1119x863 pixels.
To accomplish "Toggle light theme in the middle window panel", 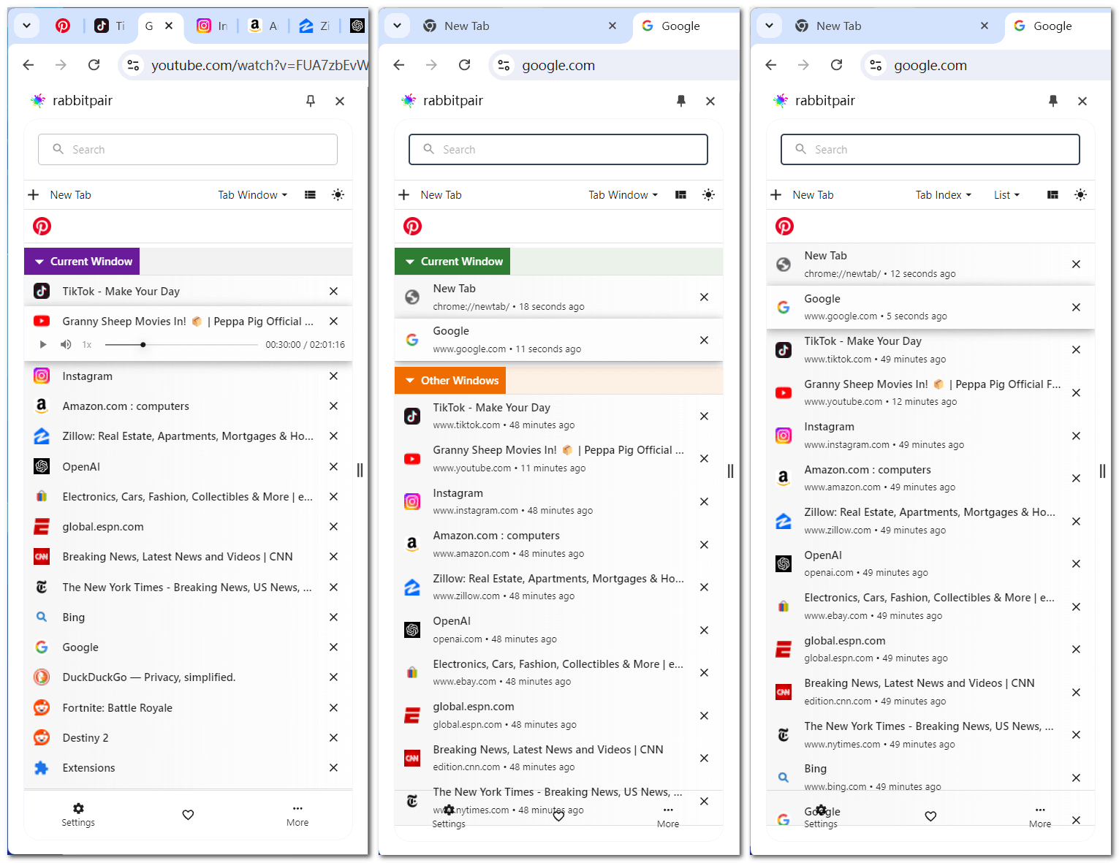I will click(708, 194).
